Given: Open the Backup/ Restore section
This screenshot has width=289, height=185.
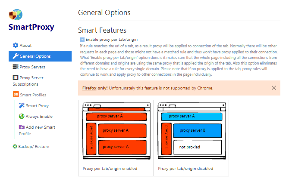Looking at the screenshot, I should [34, 146].
